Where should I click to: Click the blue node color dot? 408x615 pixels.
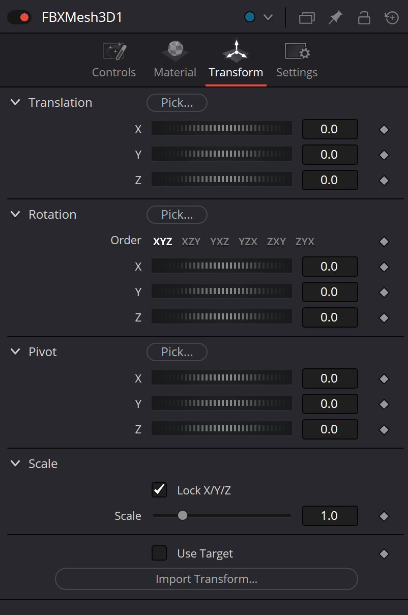250,17
